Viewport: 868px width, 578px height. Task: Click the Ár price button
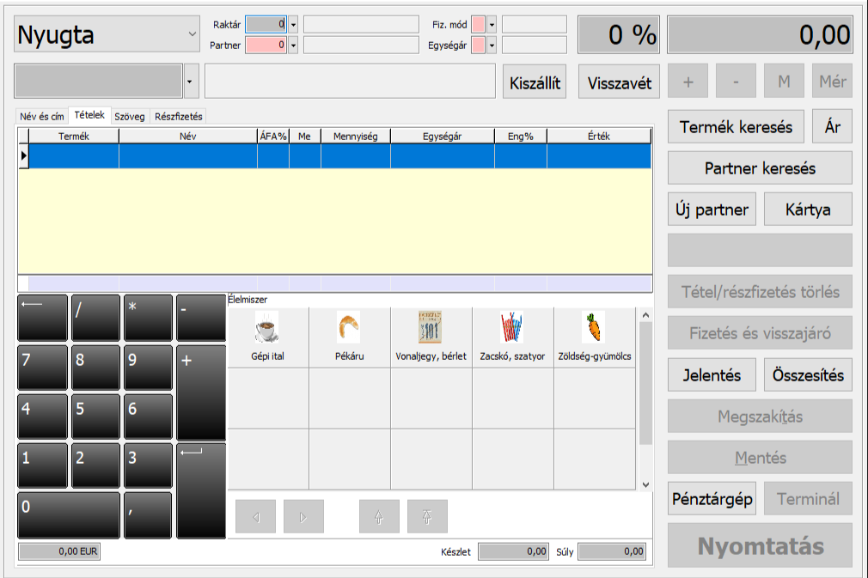pyautogui.click(x=833, y=126)
